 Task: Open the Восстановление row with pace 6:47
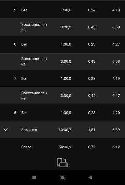point(62,95)
